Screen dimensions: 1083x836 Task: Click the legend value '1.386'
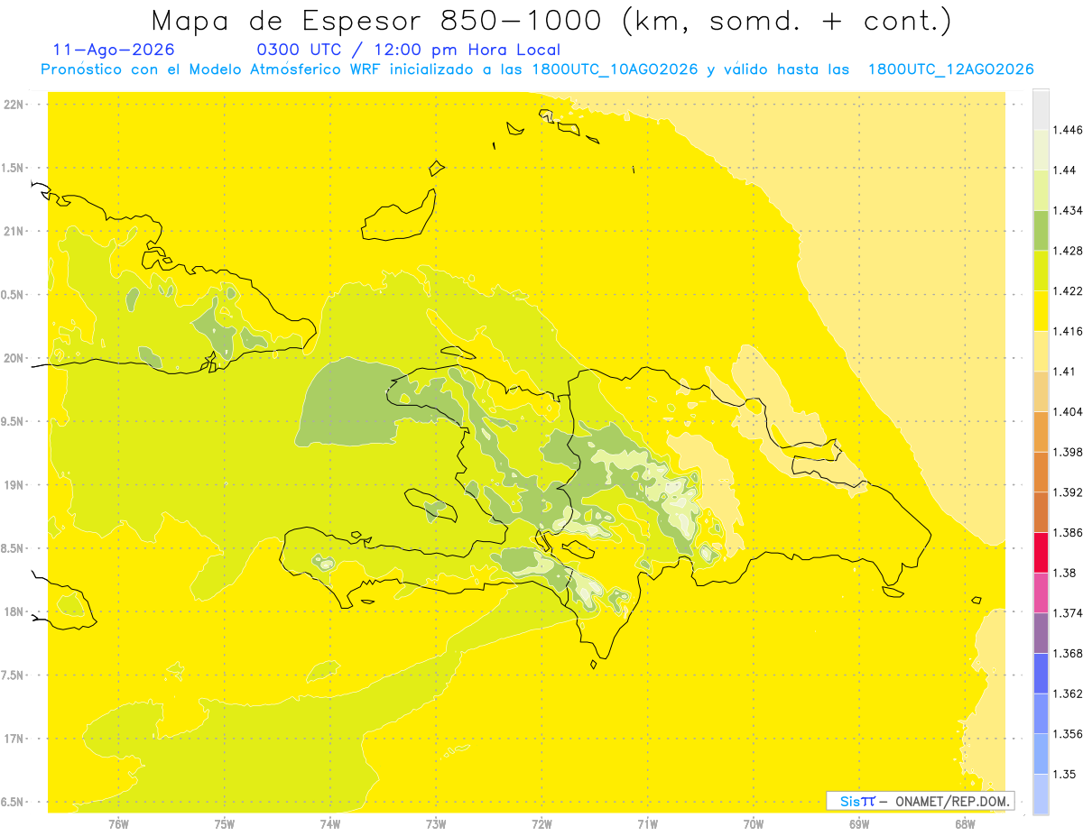1069,533
